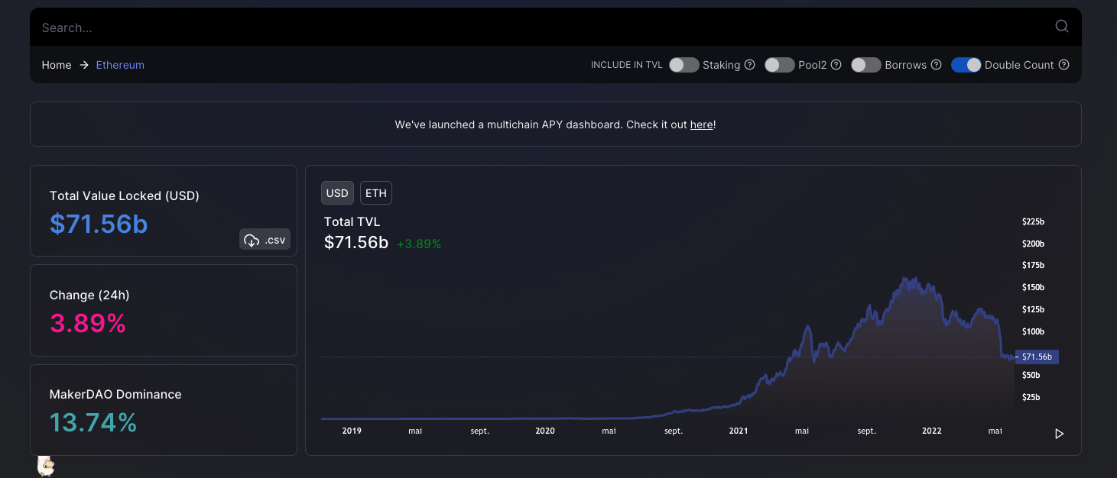Click the Staking help question icon

pos(750,65)
